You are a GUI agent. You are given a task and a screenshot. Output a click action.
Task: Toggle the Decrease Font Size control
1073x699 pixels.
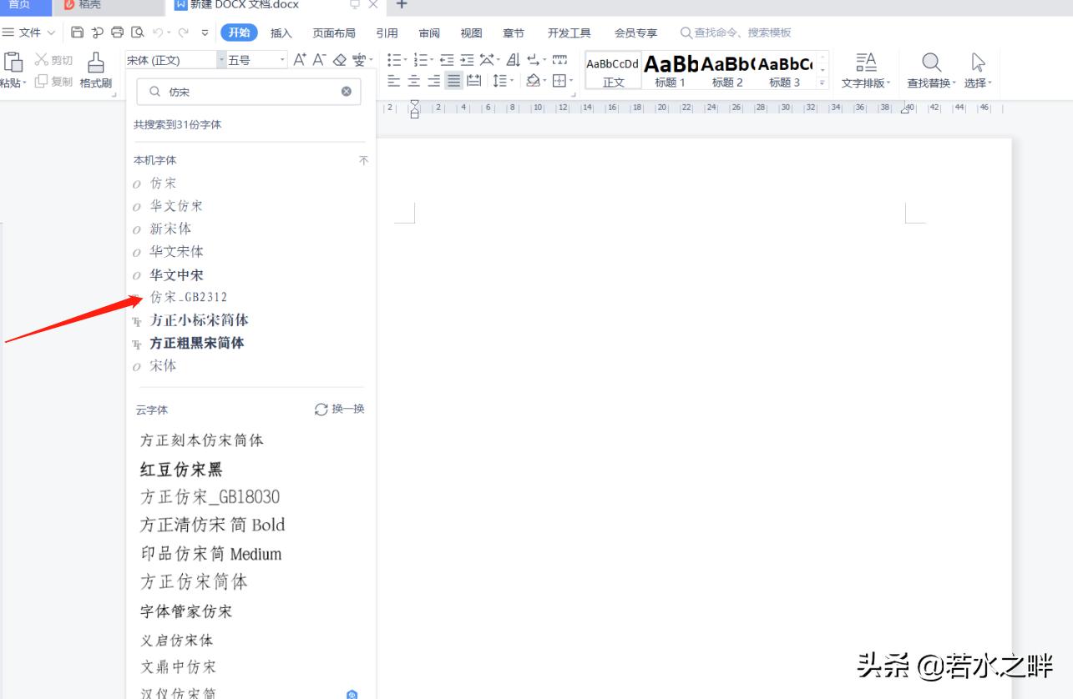(317, 59)
